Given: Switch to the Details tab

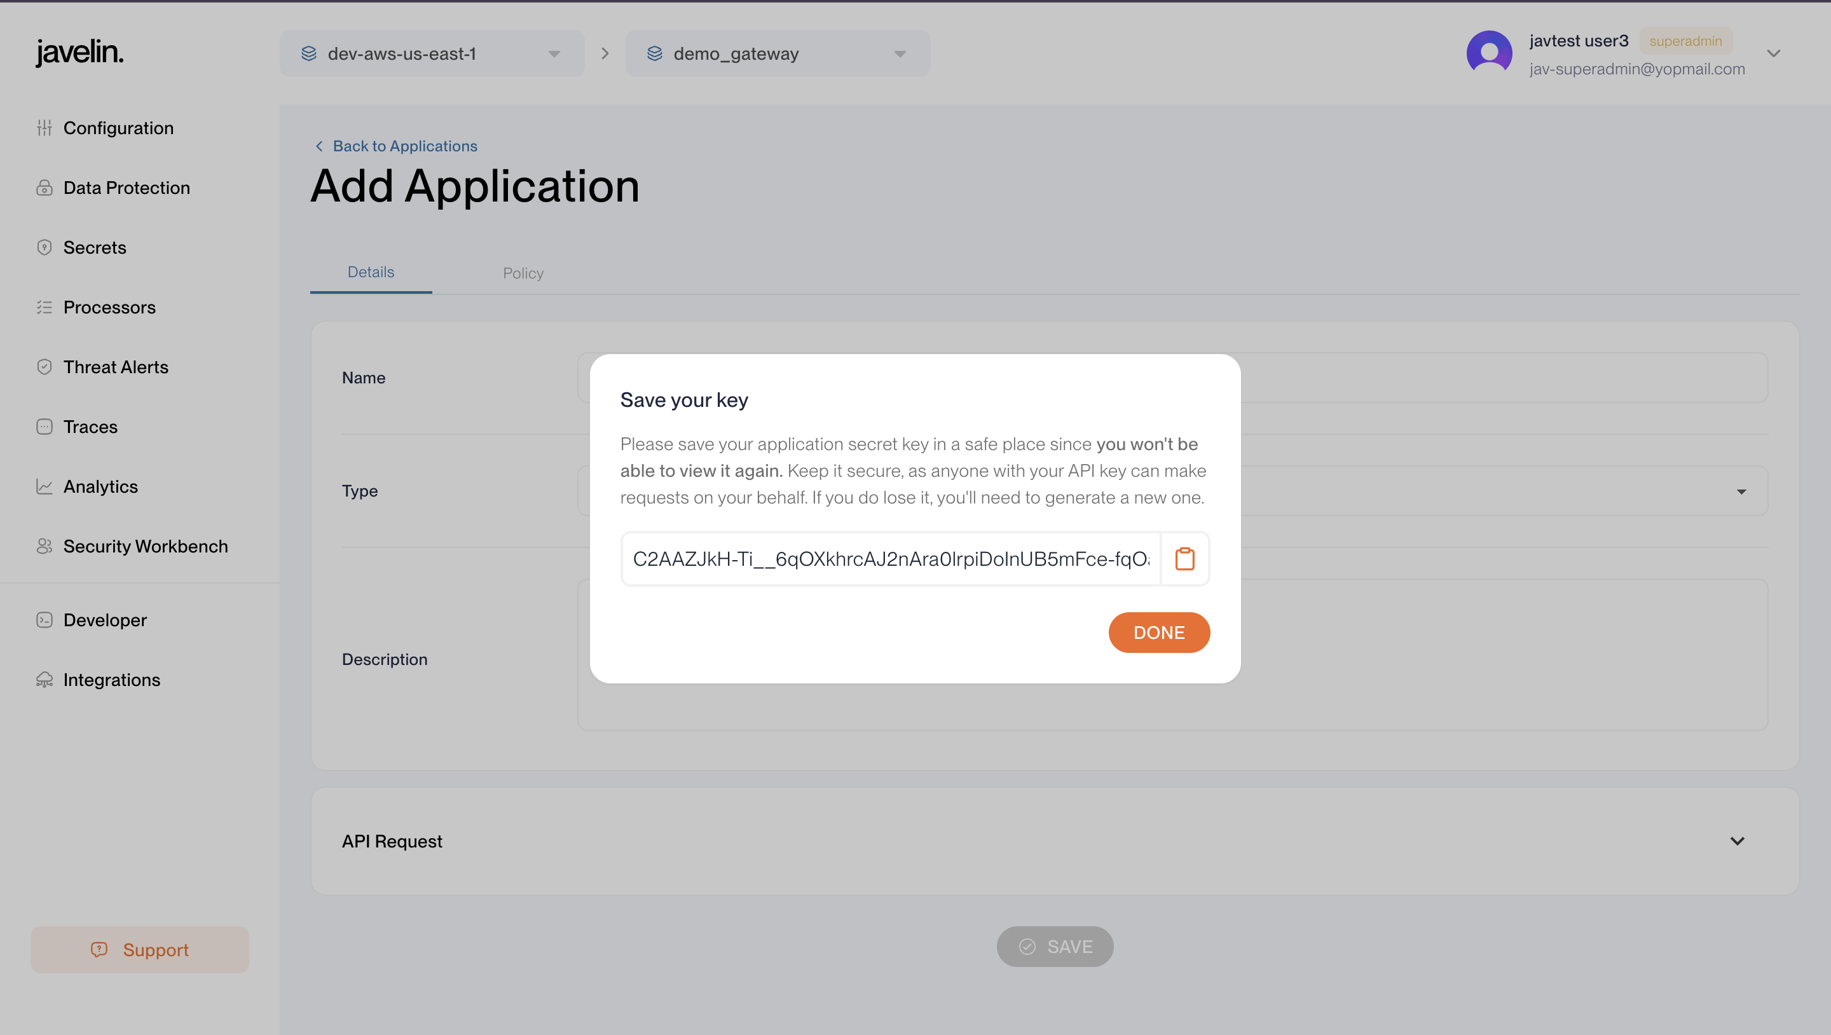Looking at the screenshot, I should tap(370, 272).
